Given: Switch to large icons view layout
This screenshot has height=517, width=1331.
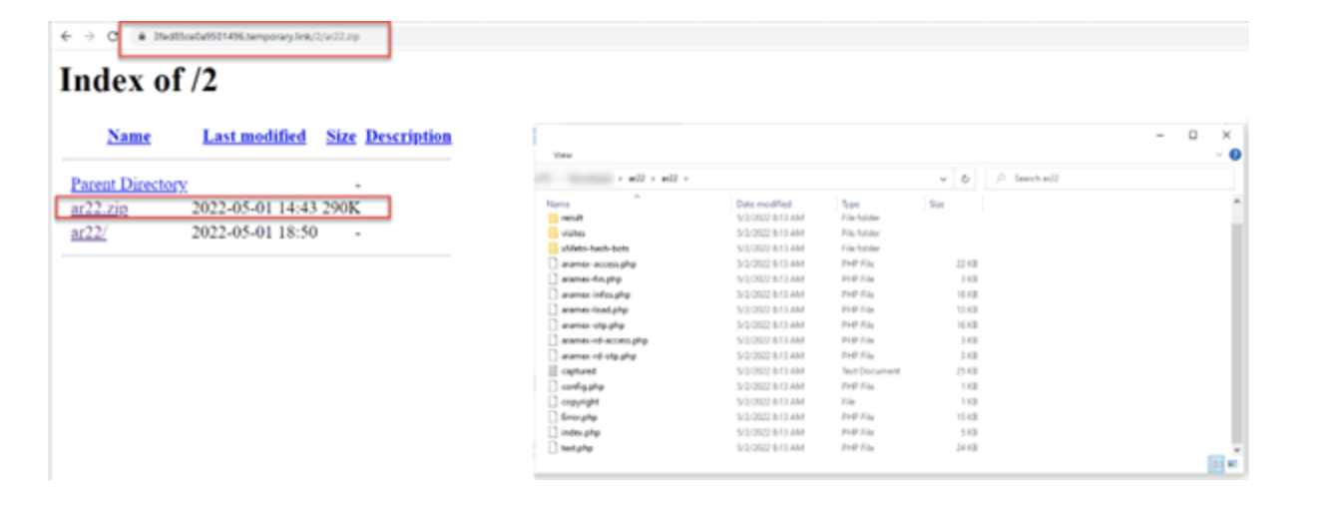Looking at the screenshot, I should pyautogui.click(x=1232, y=463).
